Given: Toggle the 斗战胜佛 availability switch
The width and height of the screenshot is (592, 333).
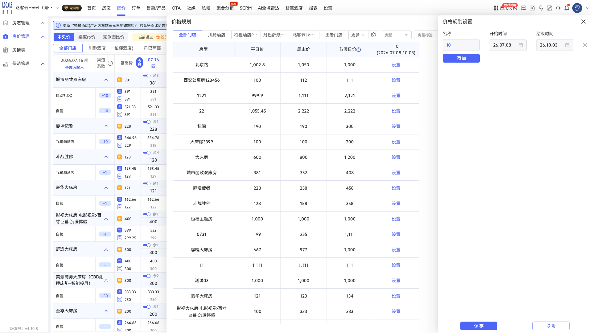Looking at the screenshot, I should pyautogui.click(x=147, y=153).
